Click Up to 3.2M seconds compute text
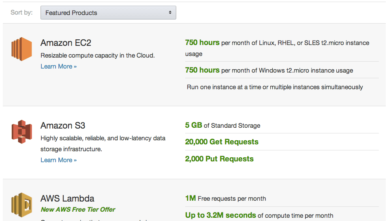Screen dimensions: 389x221 259,215
